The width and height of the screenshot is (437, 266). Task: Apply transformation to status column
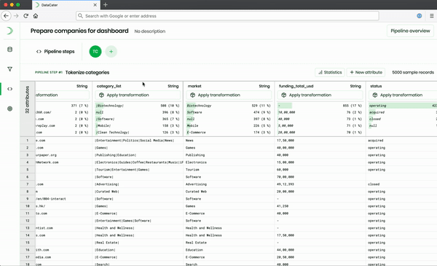pyautogui.click(x=403, y=95)
